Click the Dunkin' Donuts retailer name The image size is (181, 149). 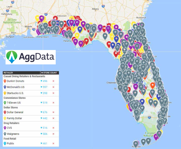pyautogui.click(x=15, y=81)
